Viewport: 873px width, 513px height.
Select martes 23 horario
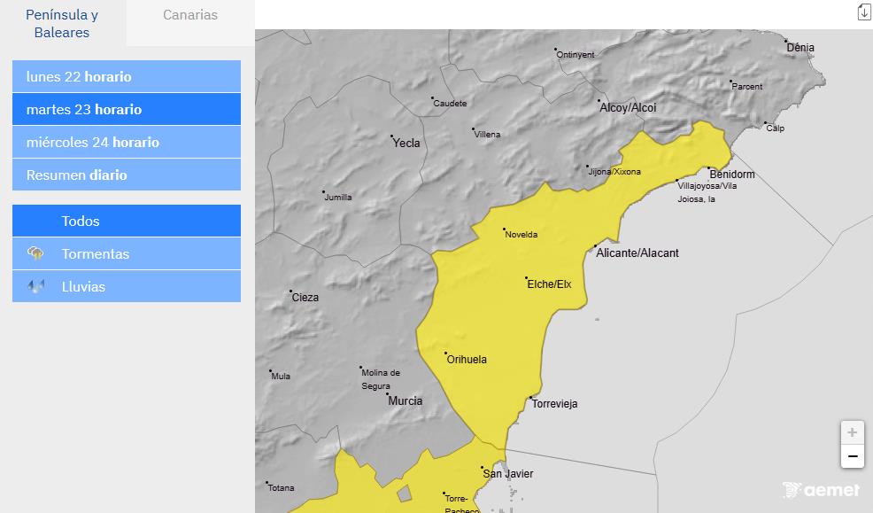click(x=127, y=110)
